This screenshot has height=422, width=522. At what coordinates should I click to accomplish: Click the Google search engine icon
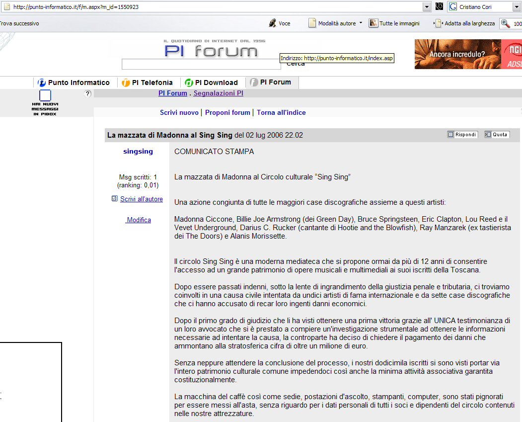pos(453,7)
